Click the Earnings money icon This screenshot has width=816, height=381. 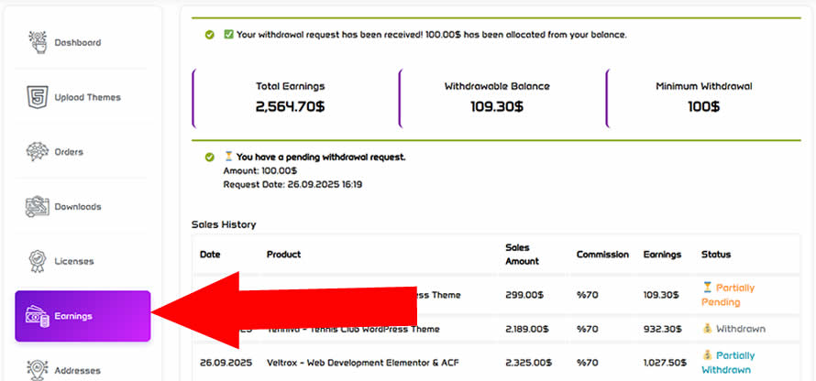coord(38,316)
